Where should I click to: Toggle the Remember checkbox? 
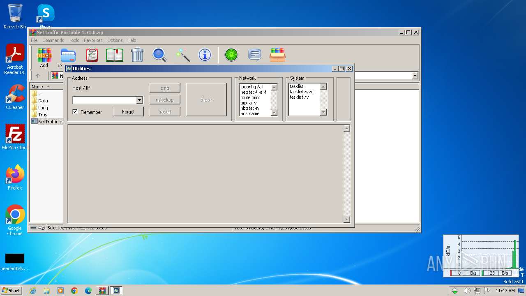(75, 111)
